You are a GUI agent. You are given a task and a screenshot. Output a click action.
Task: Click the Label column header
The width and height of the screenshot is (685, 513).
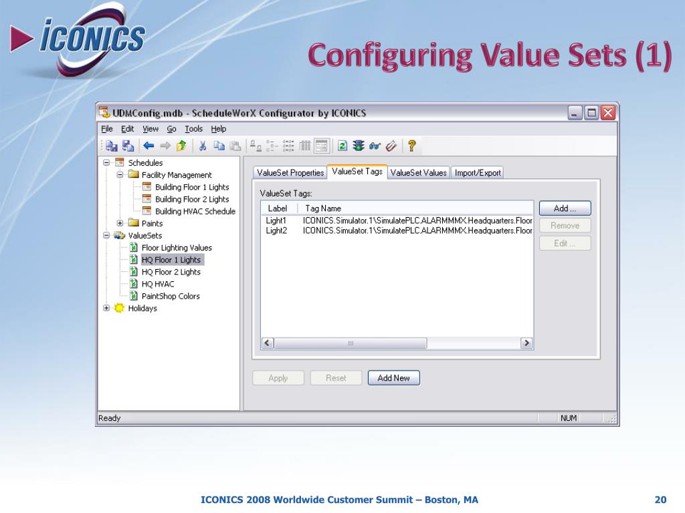click(280, 208)
